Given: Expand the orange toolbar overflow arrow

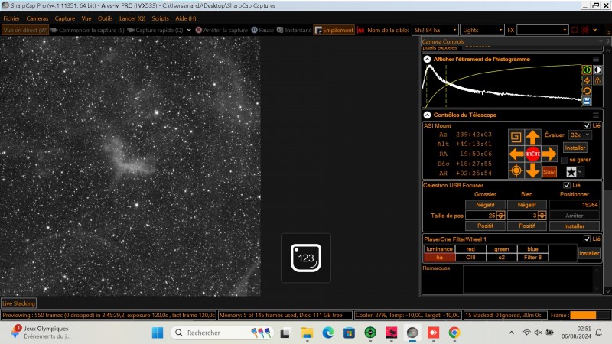Looking at the screenshot, I should click(x=595, y=30).
